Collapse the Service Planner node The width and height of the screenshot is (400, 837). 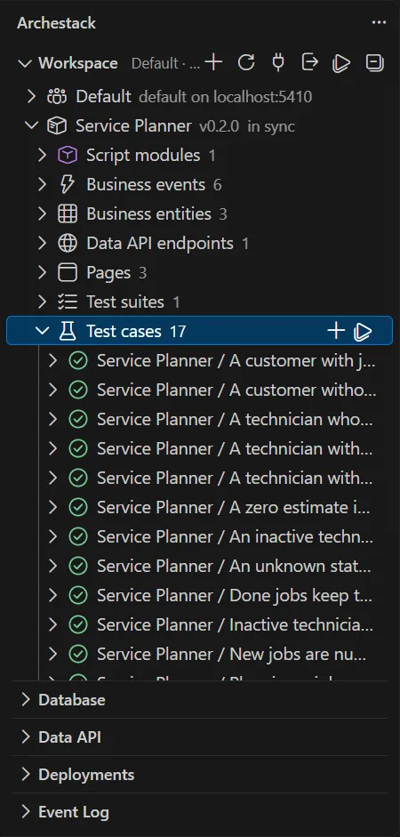pyautogui.click(x=32, y=126)
